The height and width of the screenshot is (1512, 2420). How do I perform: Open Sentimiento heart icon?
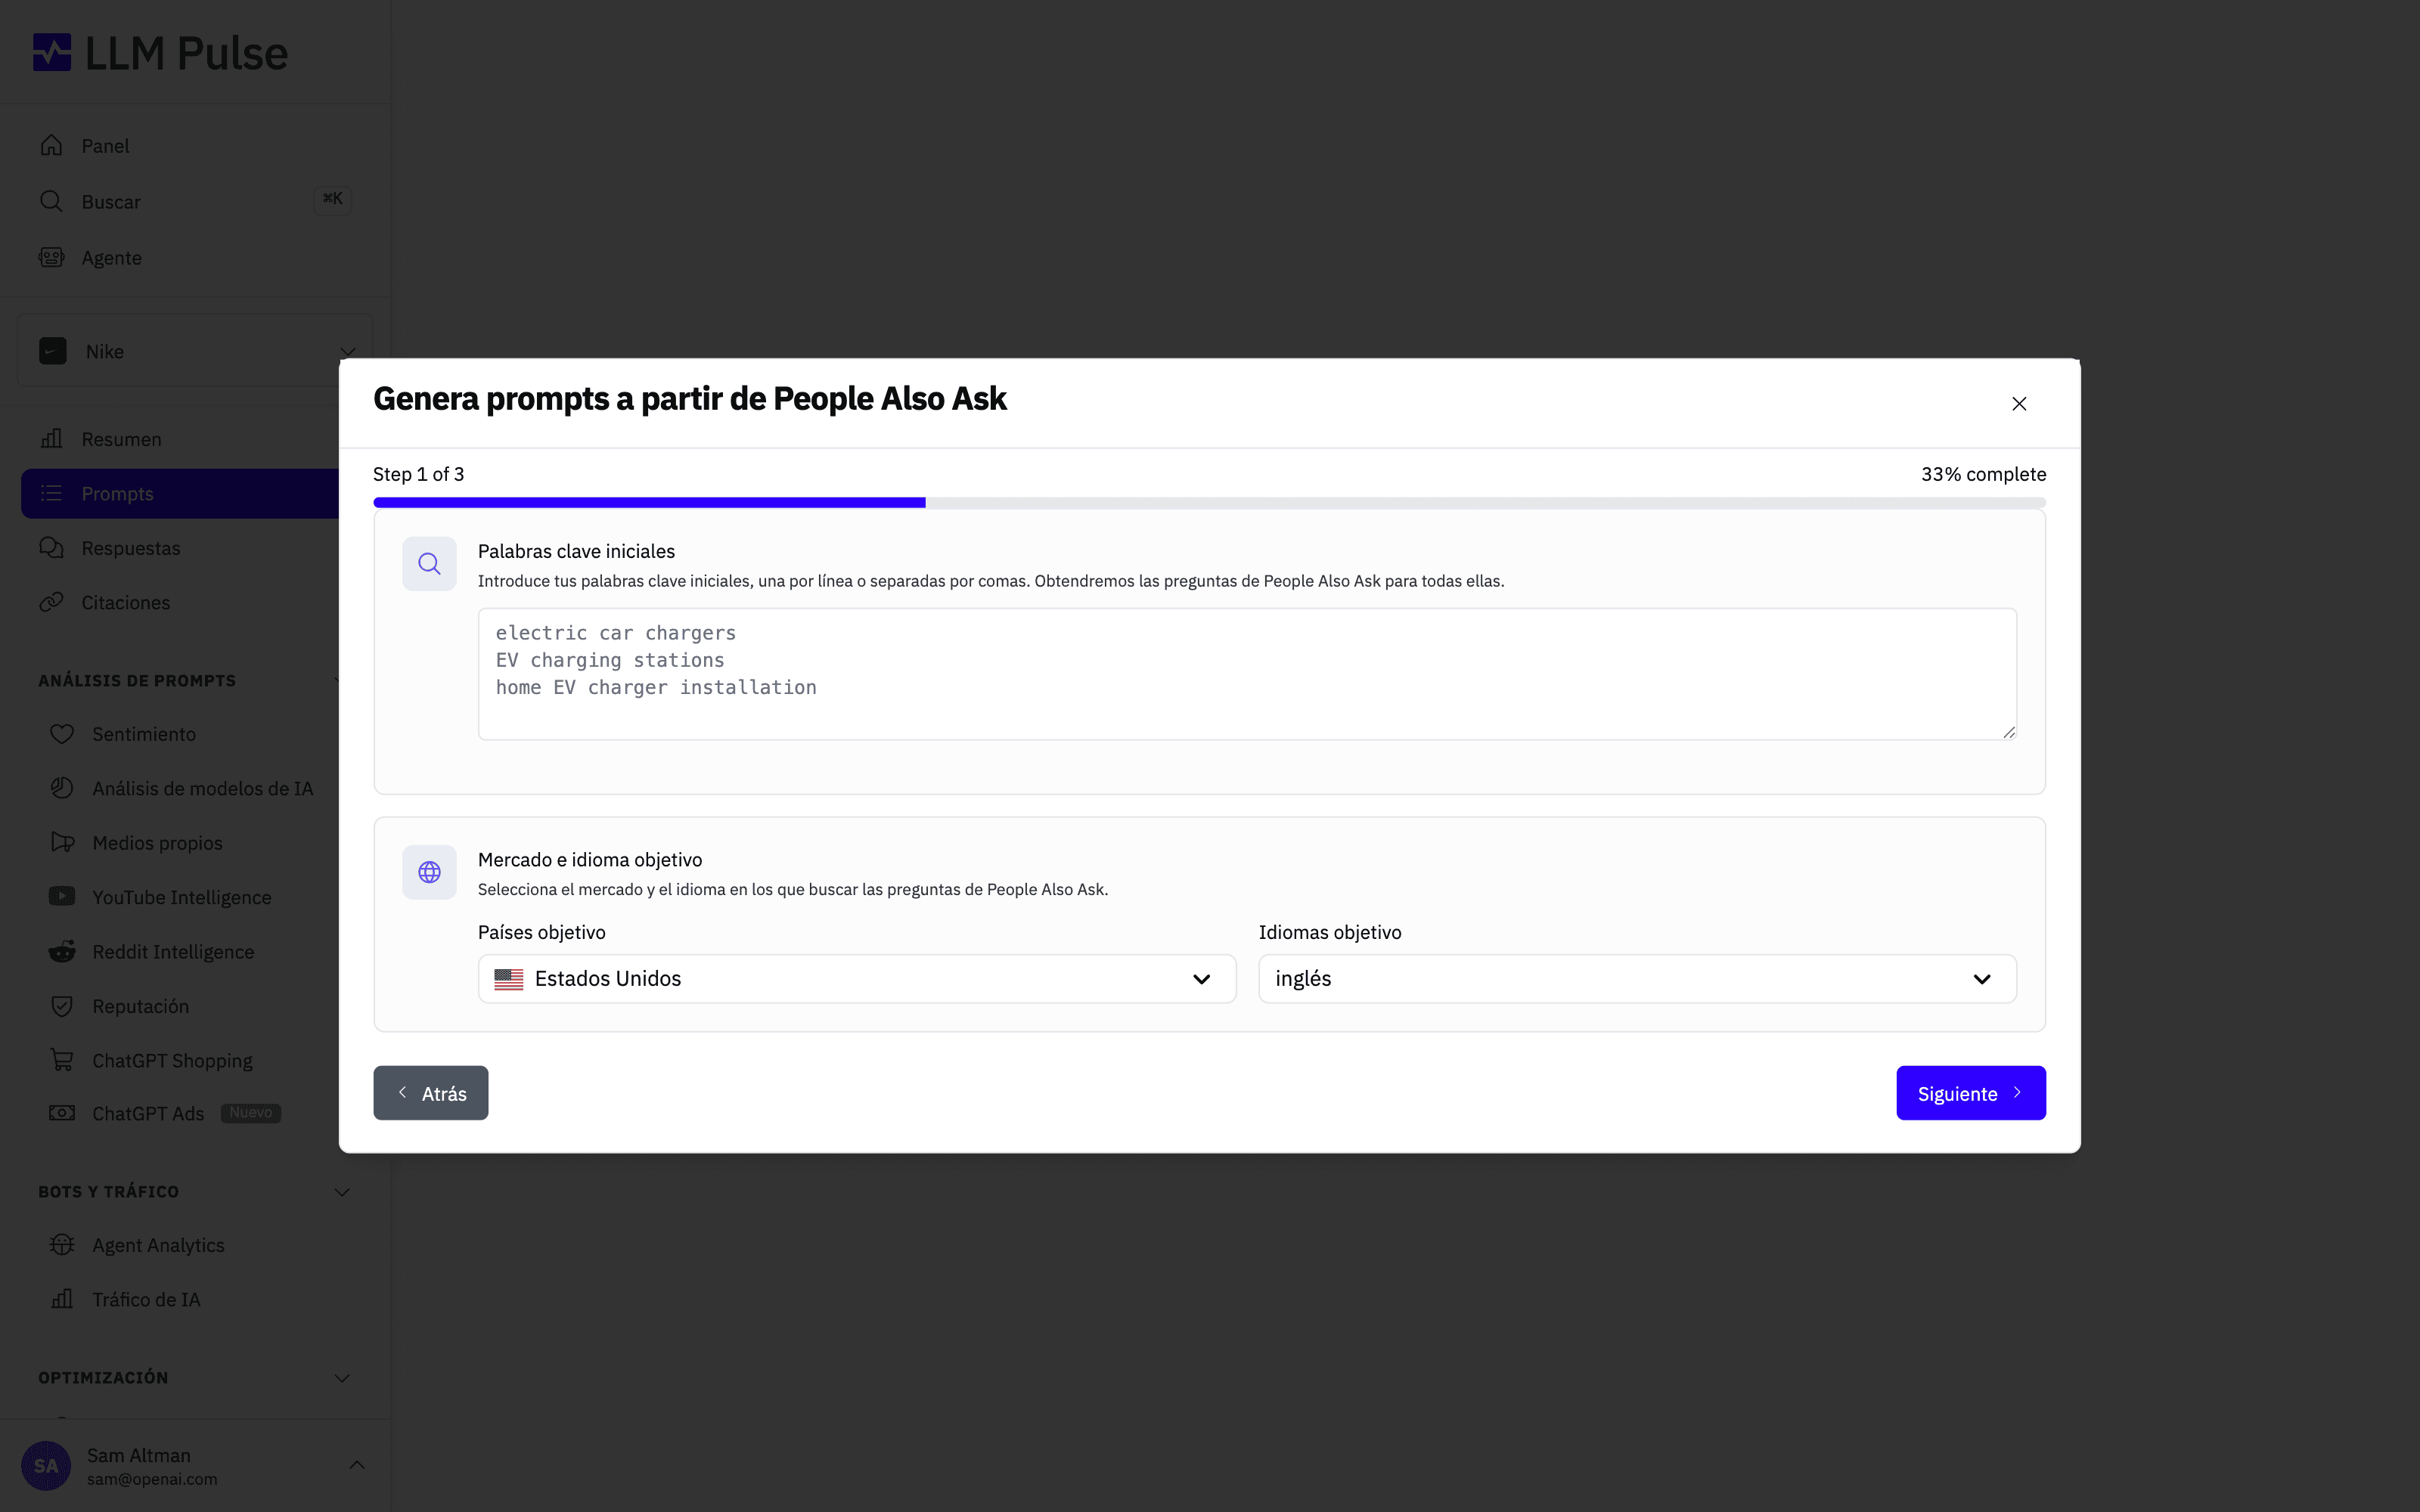pos(62,734)
